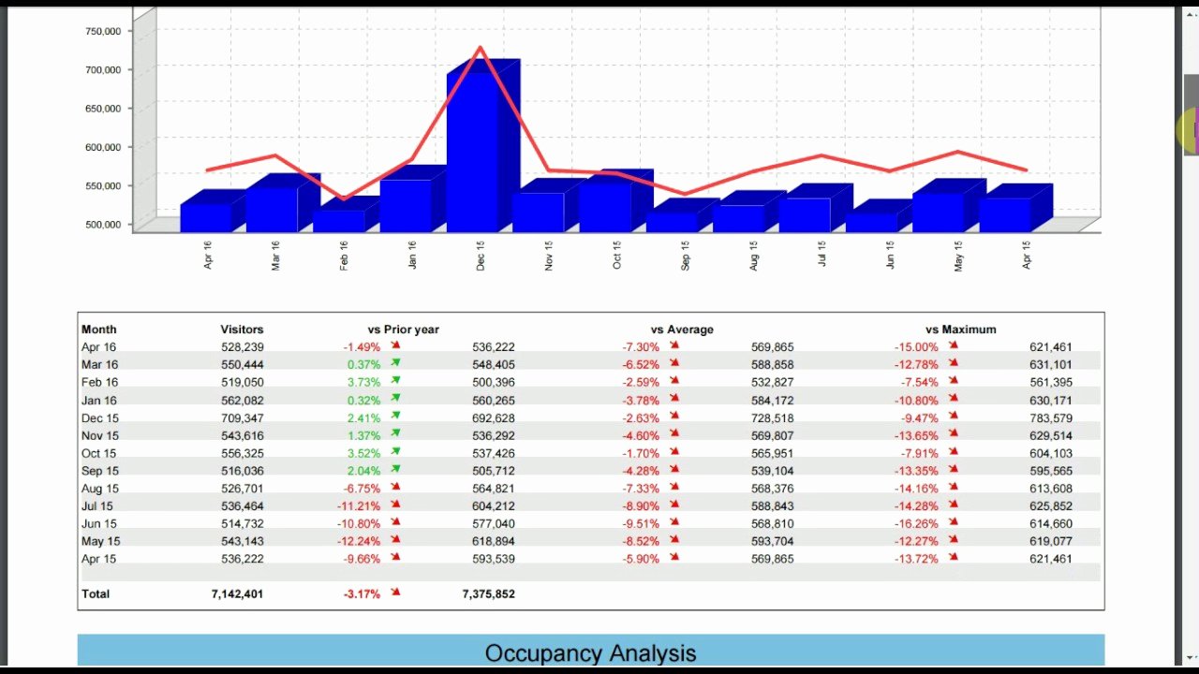This screenshot has width=1199, height=674.
Task: Click the green up arrow beside 0.32% Jan 16
Action: click(395, 399)
